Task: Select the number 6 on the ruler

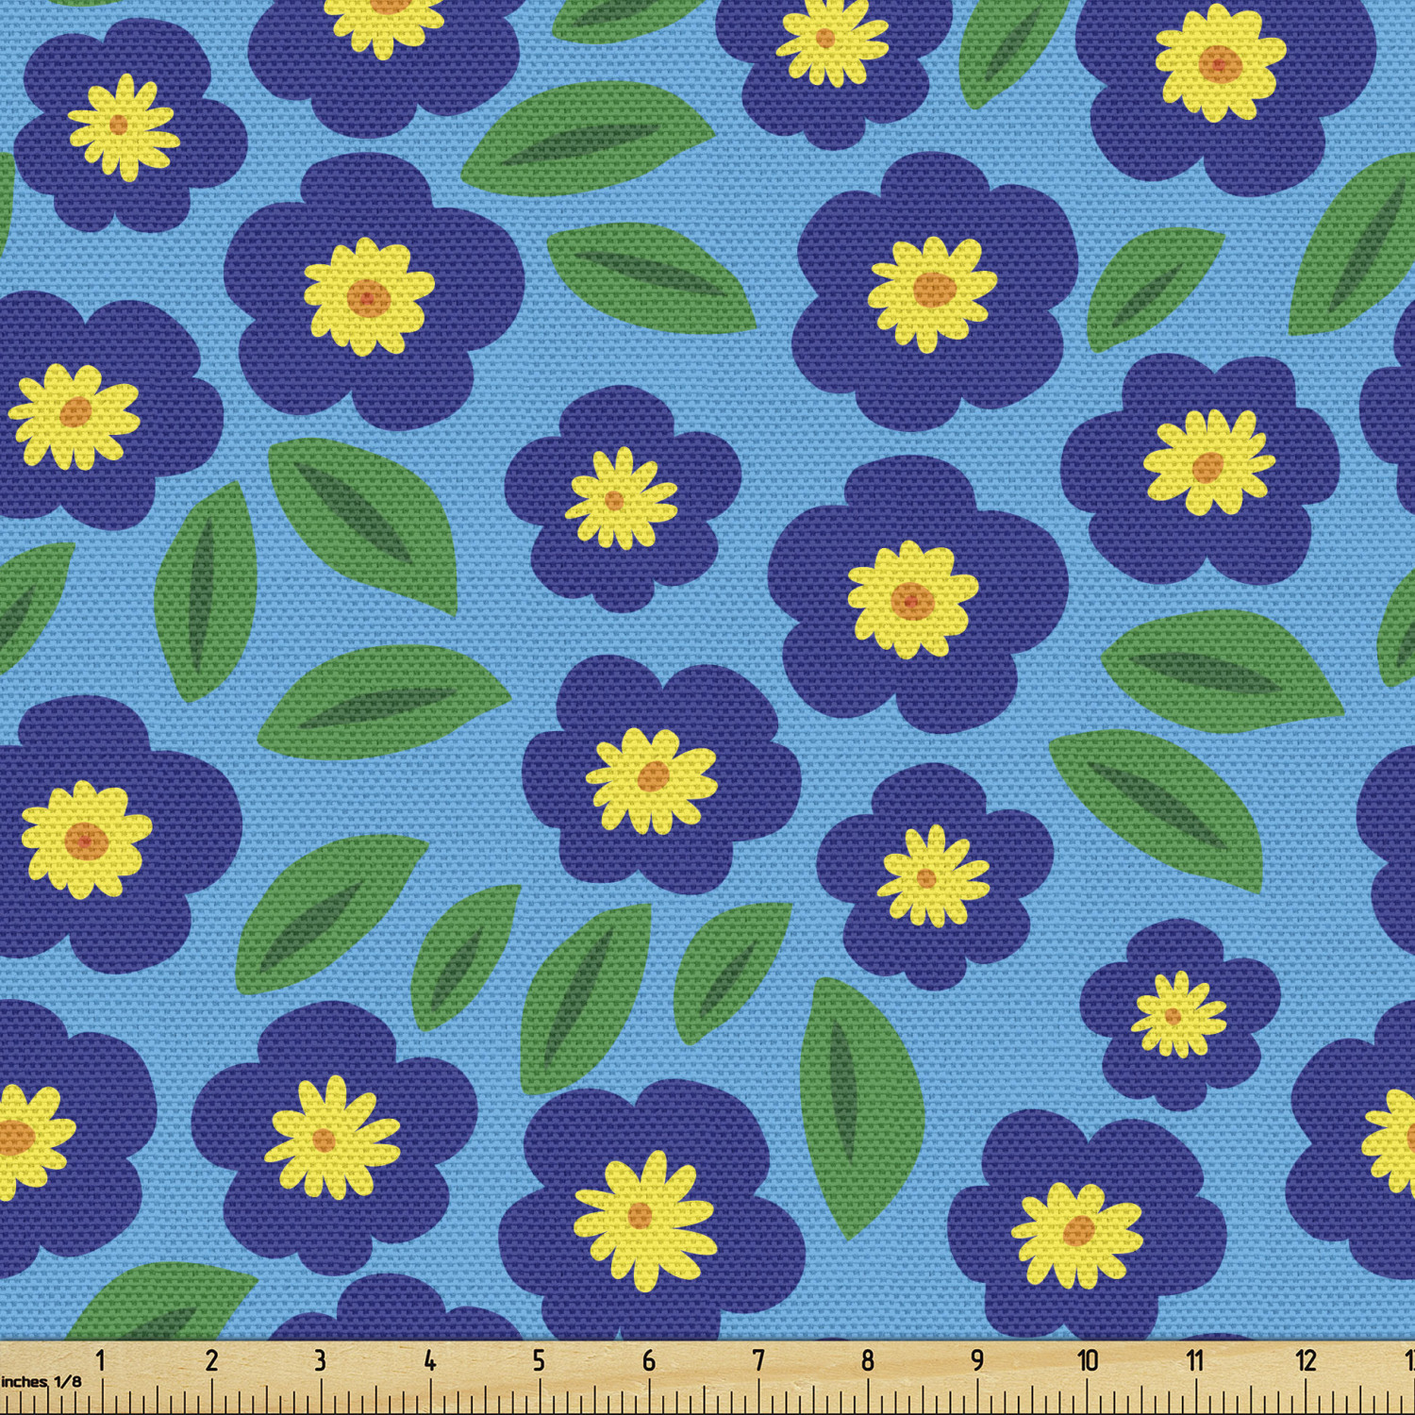Action: [x=649, y=1360]
